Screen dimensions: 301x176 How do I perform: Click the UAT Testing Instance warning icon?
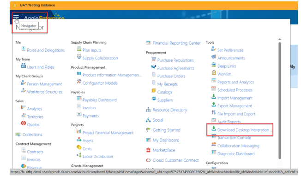pyautogui.click(x=15, y=5)
